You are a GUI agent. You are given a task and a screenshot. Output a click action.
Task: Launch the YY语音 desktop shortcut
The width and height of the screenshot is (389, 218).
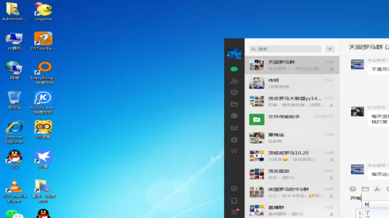click(x=43, y=129)
